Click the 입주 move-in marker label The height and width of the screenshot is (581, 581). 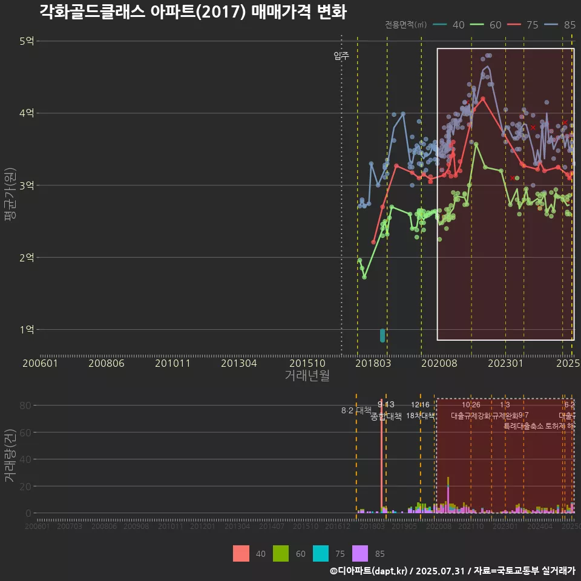coord(341,56)
